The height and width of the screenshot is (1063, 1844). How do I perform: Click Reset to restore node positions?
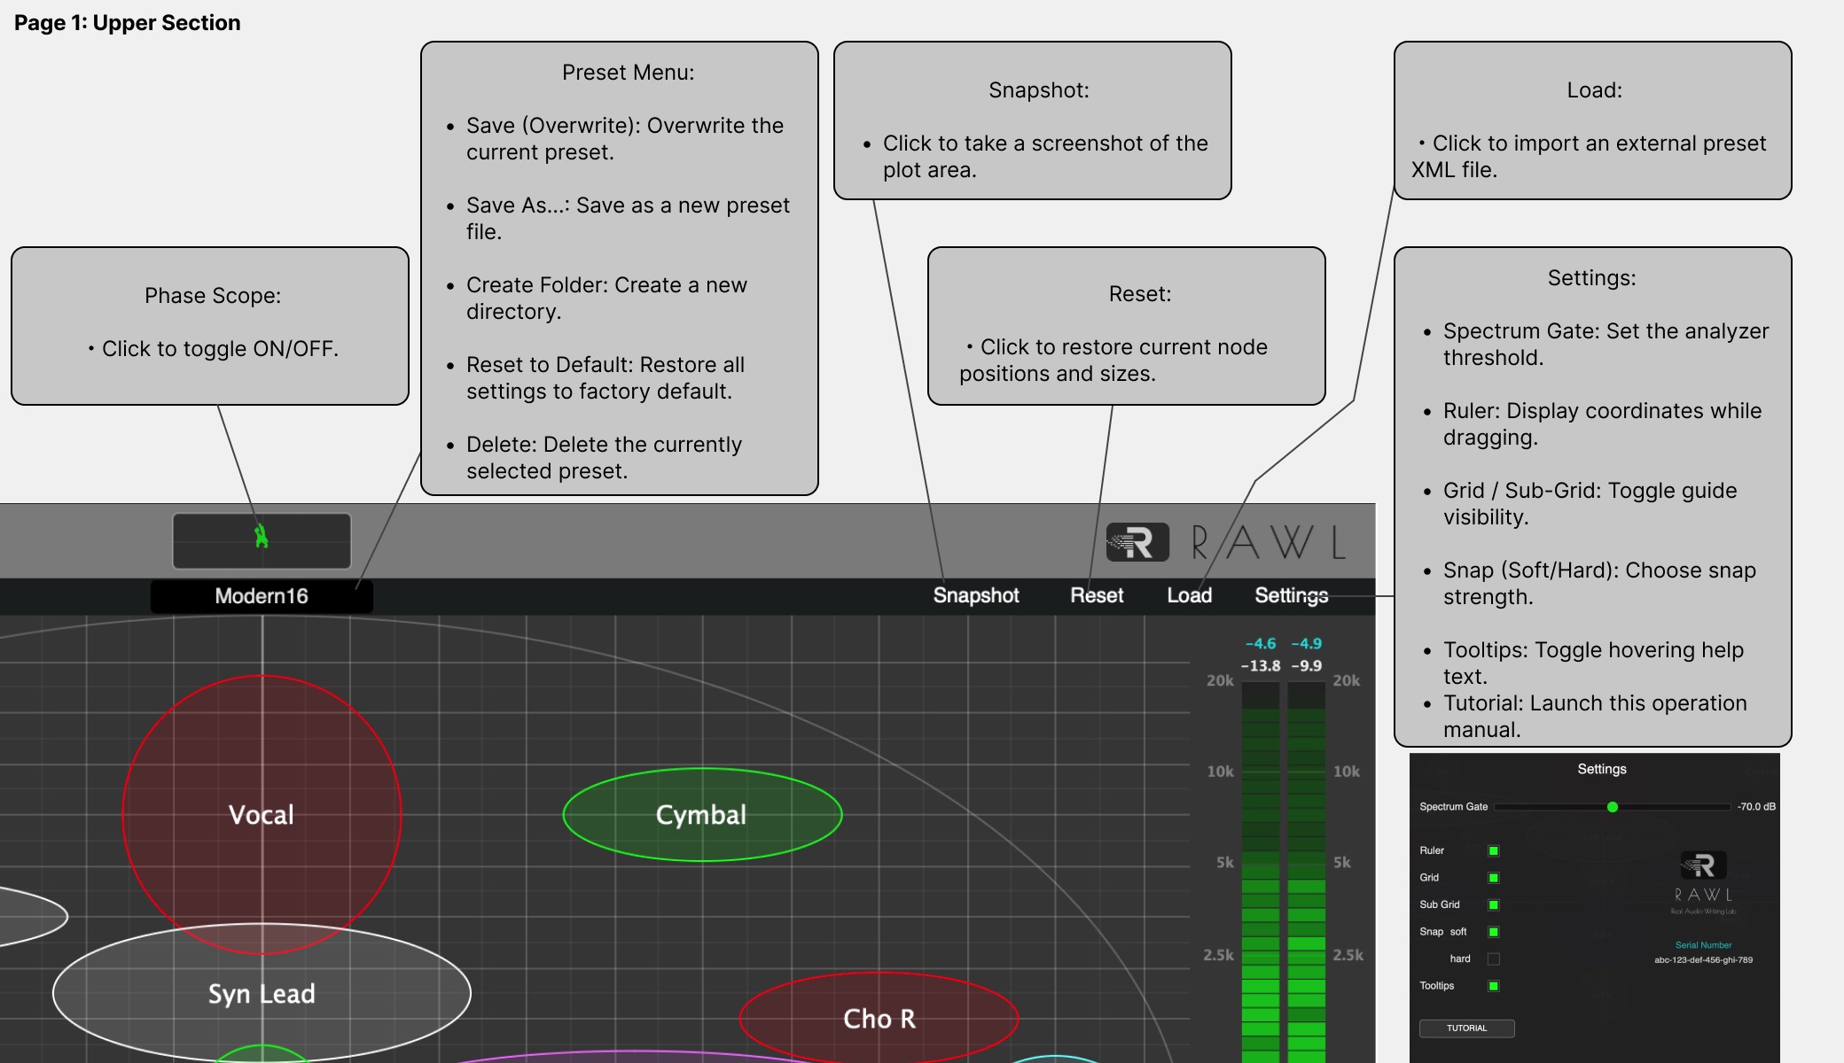coord(1097,595)
